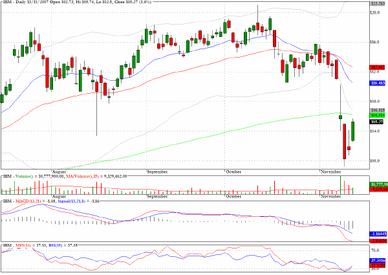Click the blue 110.453 moving average tag
Image resolution: width=388 pixels, height=275 pixels.
pyautogui.click(x=378, y=83)
